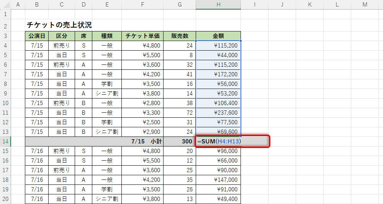Select column F header

tap(142, 4)
